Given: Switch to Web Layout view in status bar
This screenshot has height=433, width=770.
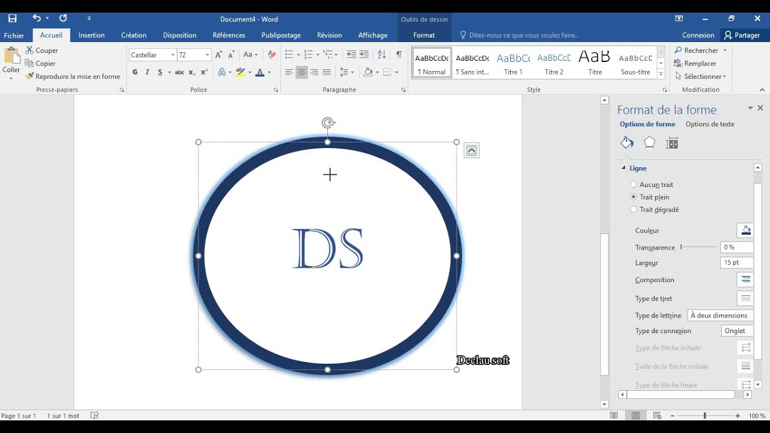Looking at the screenshot, I should [657, 416].
